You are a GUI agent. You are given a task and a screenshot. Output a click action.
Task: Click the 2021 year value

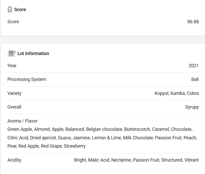point(194,66)
